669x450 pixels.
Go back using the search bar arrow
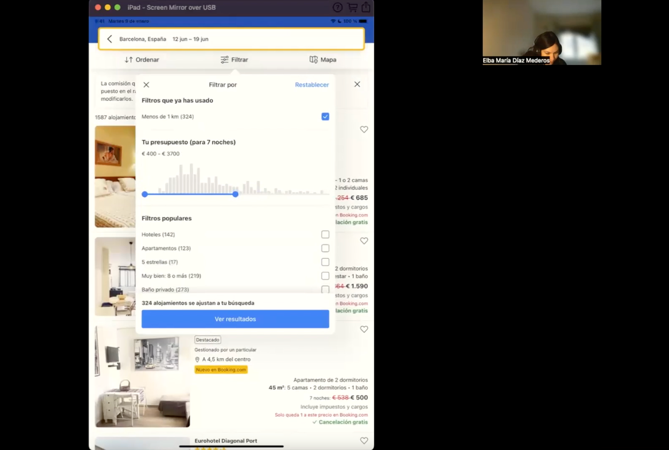(x=110, y=39)
